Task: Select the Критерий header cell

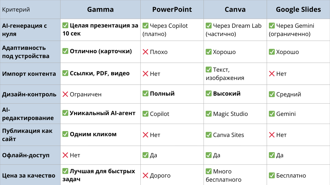Action: click(16, 10)
